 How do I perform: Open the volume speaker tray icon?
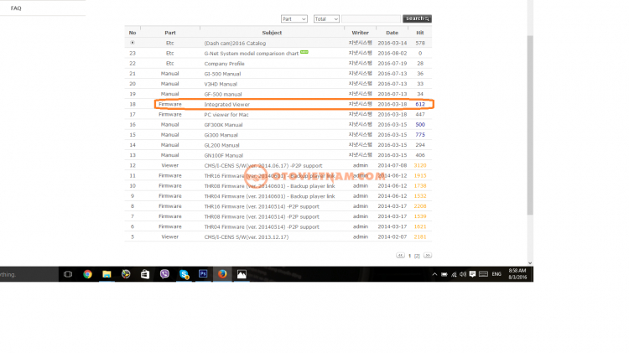[463, 274]
